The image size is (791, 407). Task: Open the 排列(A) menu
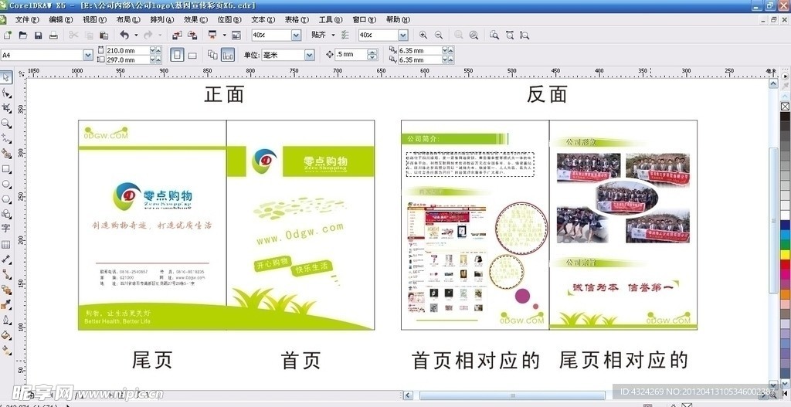(x=162, y=19)
